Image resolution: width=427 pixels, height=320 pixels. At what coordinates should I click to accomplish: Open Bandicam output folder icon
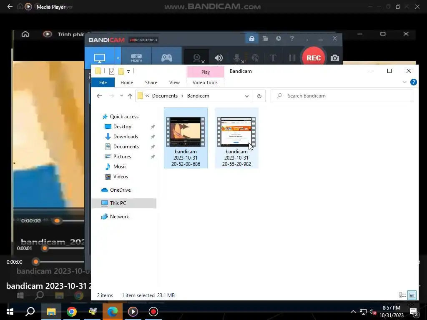265,39
